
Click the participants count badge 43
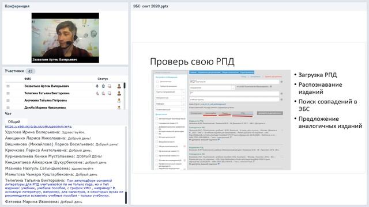(x=30, y=71)
